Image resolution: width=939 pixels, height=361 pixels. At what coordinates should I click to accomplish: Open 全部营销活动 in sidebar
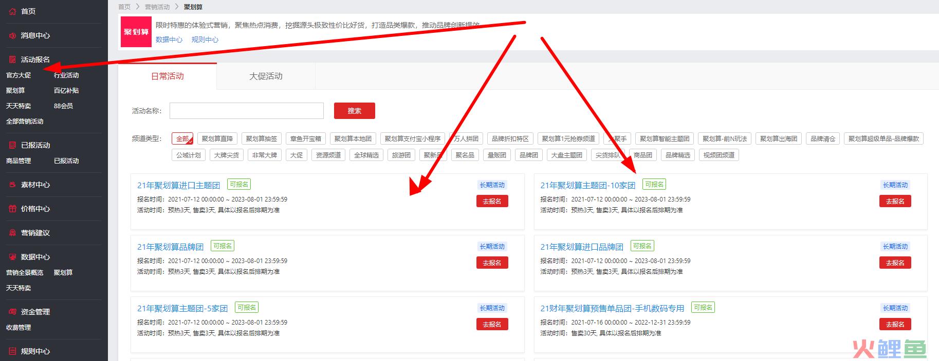click(25, 122)
